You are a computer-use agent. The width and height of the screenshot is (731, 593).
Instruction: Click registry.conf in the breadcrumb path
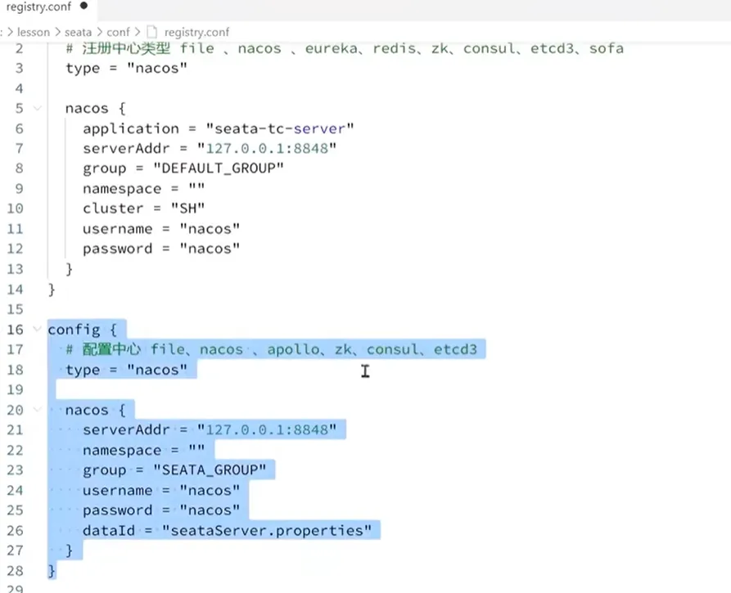[x=196, y=32]
